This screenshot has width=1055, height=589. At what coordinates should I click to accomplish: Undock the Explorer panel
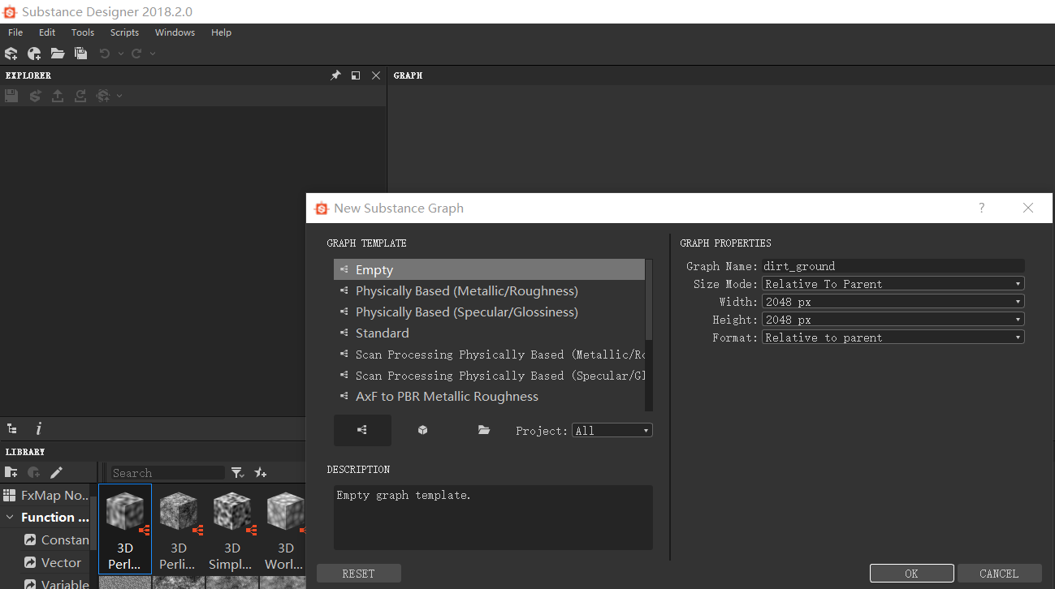coord(356,75)
